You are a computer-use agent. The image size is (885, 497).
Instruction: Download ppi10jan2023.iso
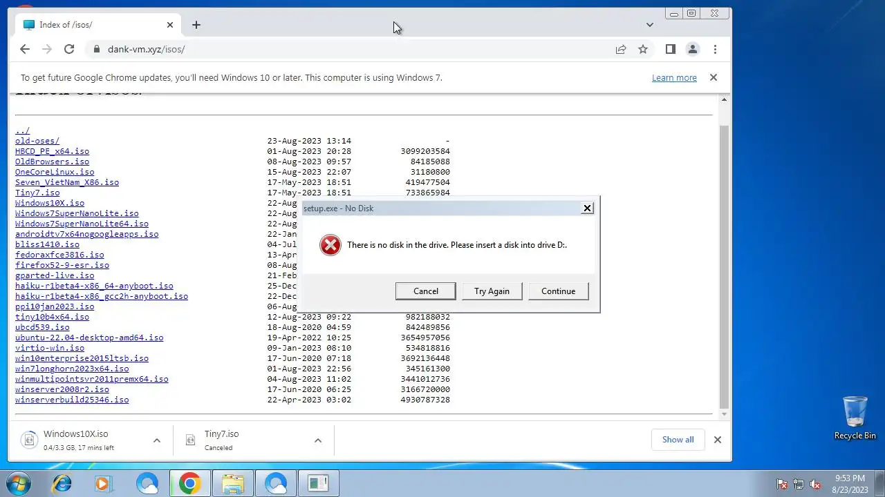[55, 306]
